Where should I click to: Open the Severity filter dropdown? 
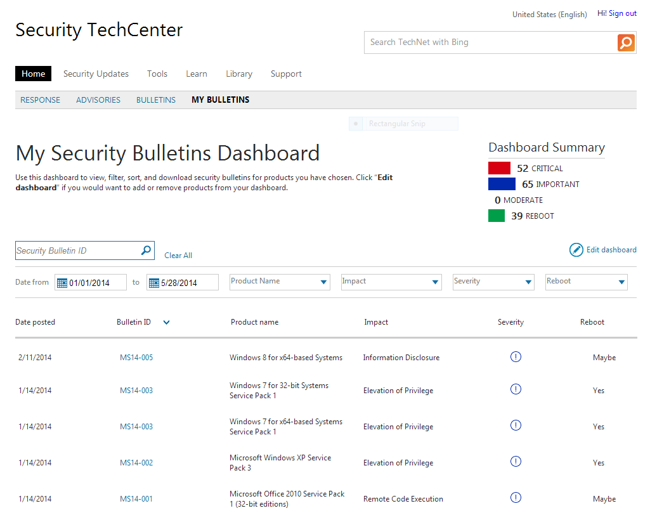[x=493, y=282]
